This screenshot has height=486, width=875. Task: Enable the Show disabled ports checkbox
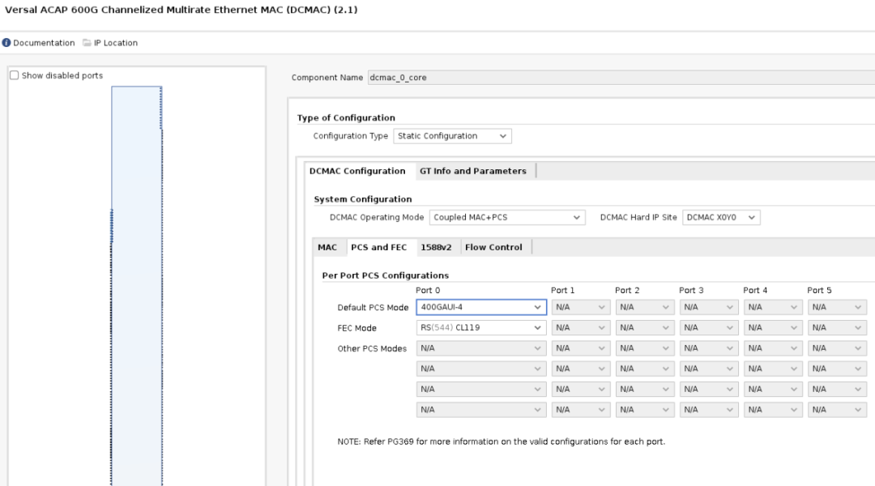pyautogui.click(x=15, y=75)
